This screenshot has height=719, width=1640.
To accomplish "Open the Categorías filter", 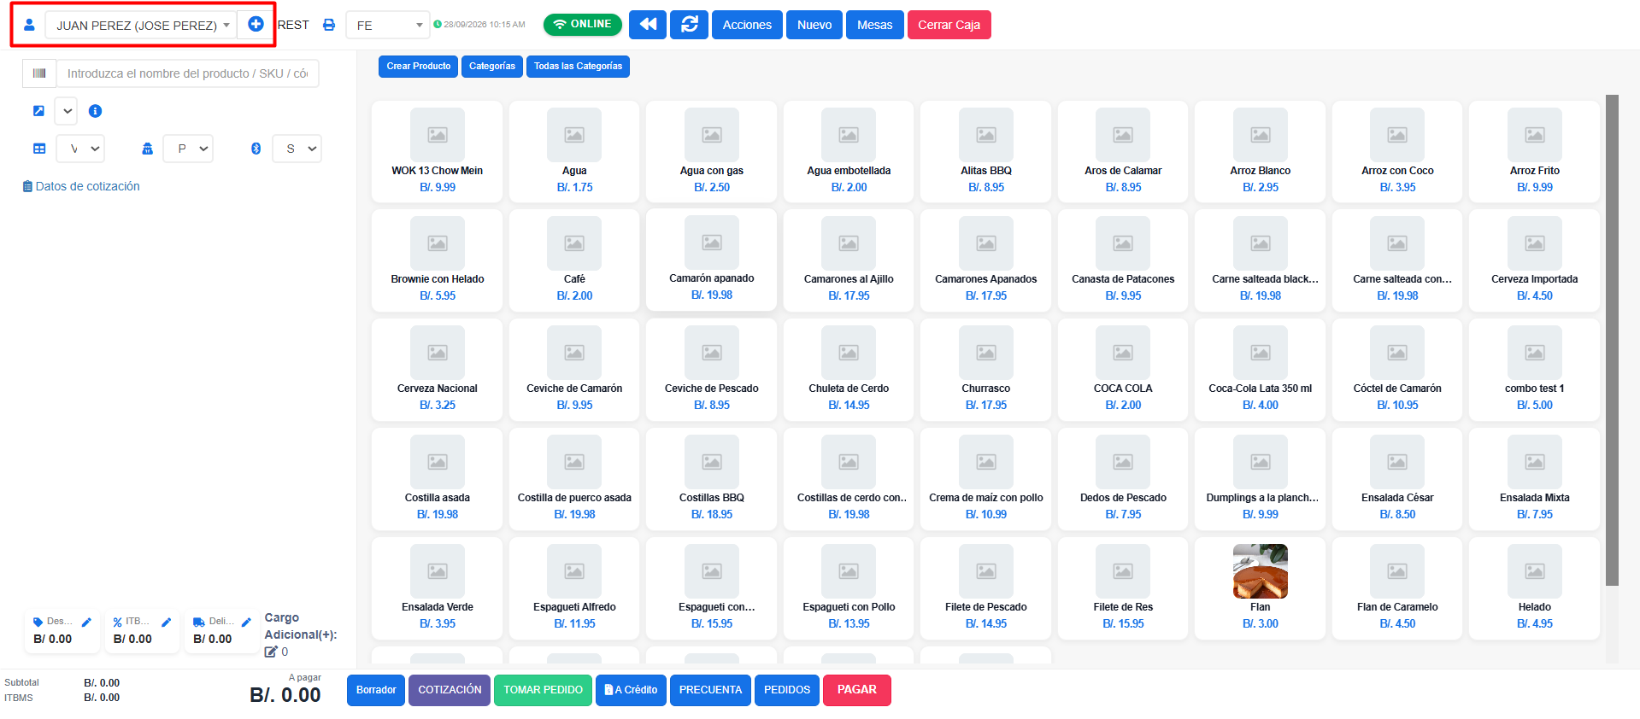I will click(x=492, y=67).
